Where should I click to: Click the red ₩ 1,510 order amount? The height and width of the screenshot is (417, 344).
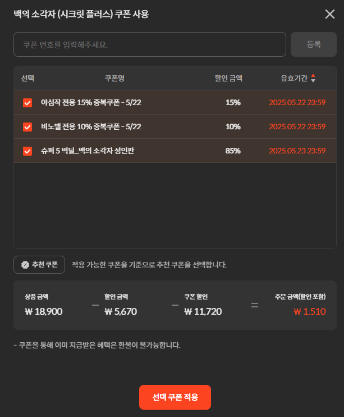310,311
